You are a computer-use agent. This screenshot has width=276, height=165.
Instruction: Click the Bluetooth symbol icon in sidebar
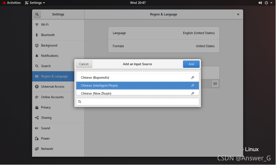pos(37,35)
